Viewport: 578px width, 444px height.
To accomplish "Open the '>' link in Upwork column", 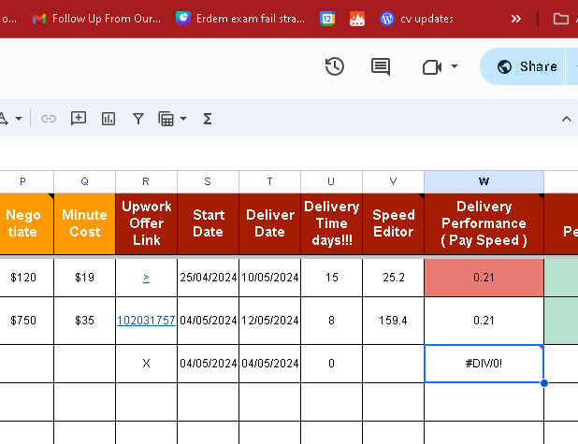I will [146, 278].
